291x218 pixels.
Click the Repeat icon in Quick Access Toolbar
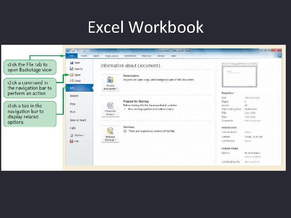(x=84, y=50)
